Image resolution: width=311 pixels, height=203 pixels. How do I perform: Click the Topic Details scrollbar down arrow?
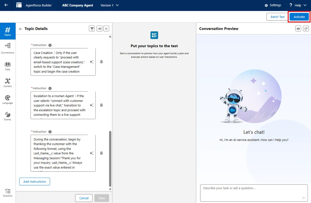coord(110,189)
